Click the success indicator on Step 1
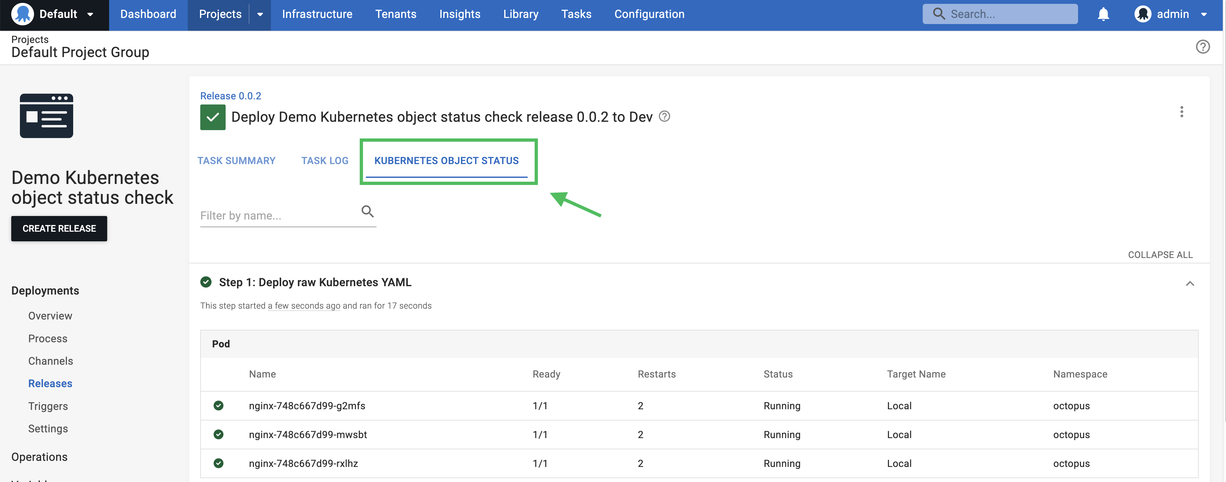1226x482 pixels. pos(206,282)
